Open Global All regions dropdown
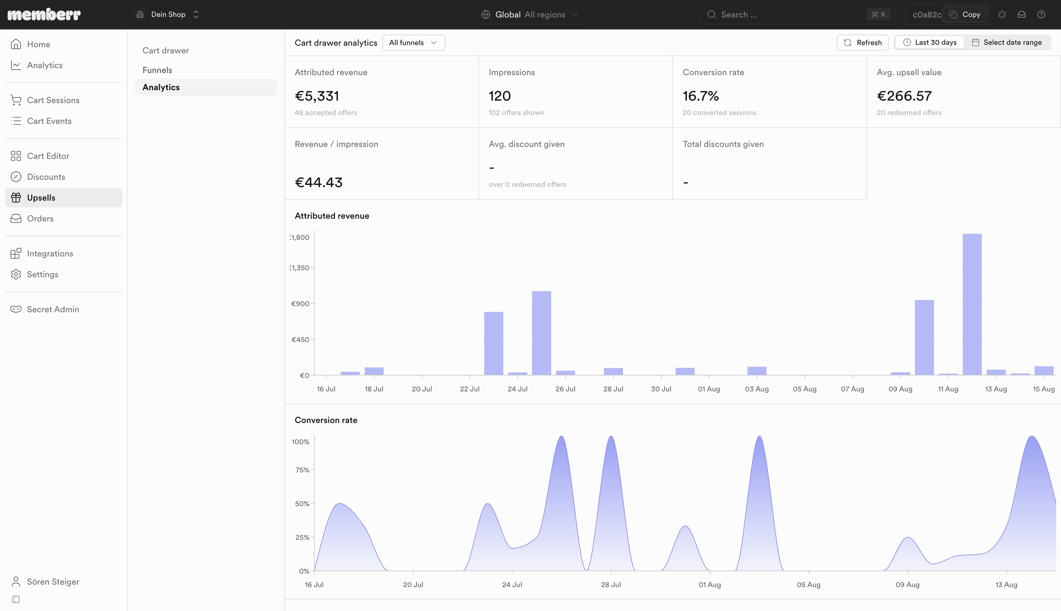1061x611 pixels. [x=530, y=15]
